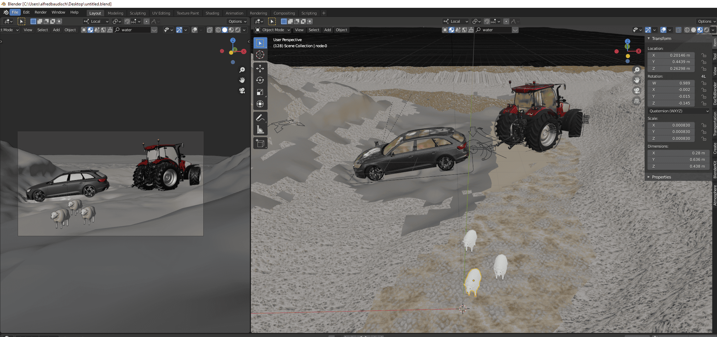This screenshot has width=717, height=337.
Task: Toggle the lock for Location X
Action: (704, 55)
